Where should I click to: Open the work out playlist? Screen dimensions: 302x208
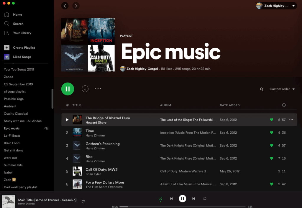coord(10,158)
